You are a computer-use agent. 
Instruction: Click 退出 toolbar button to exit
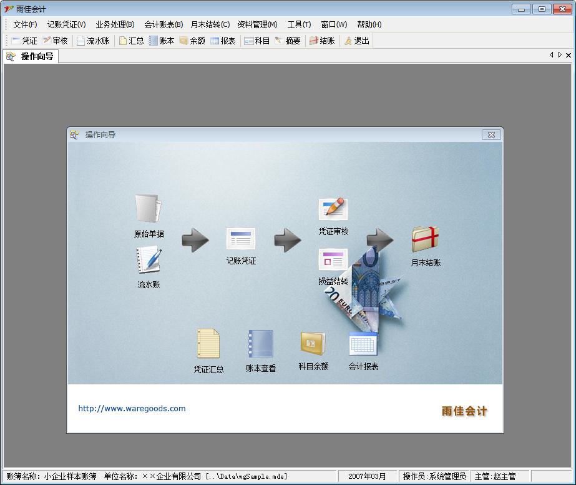click(x=356, y=41)
